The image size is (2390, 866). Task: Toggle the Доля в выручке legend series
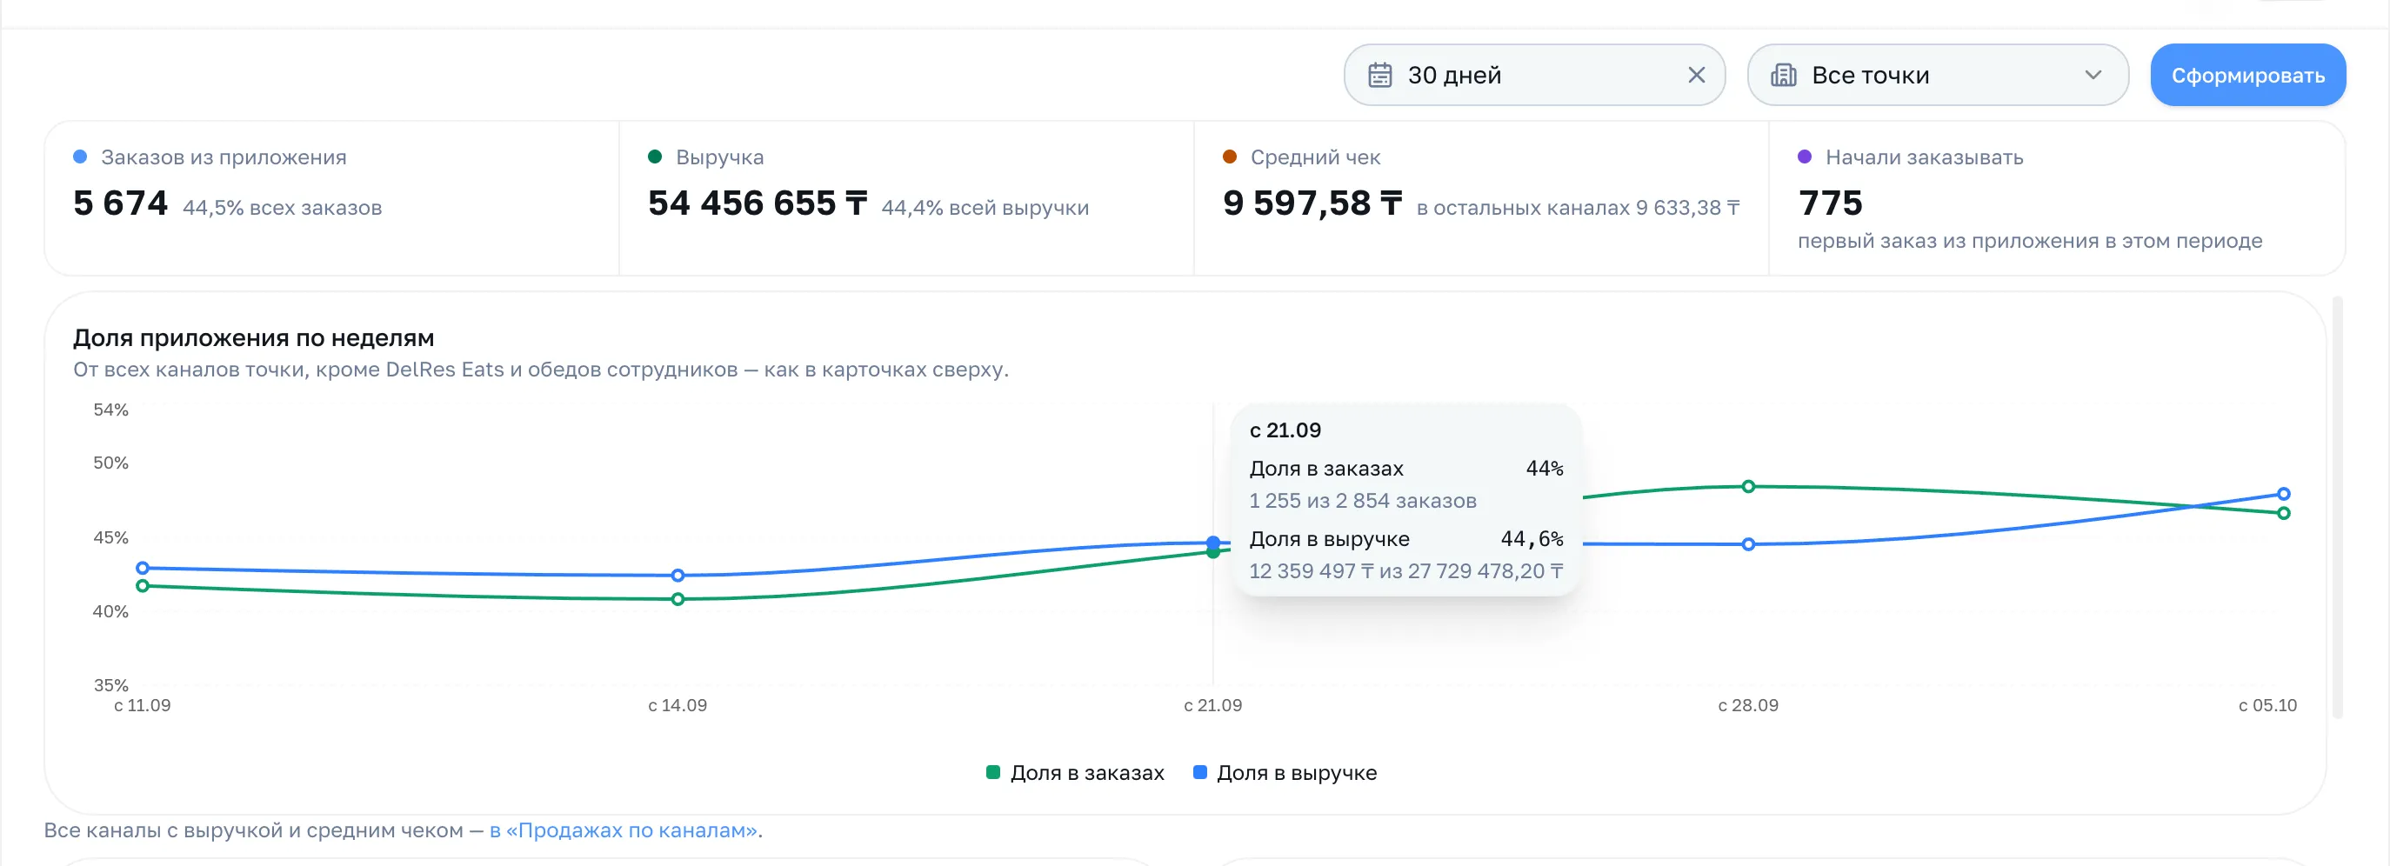click(x=1285, y=772)
